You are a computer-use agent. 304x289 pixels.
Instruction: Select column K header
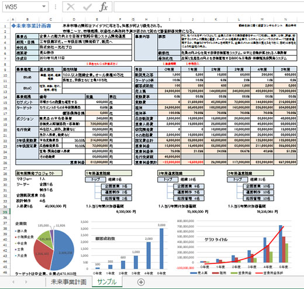[216, 19]
